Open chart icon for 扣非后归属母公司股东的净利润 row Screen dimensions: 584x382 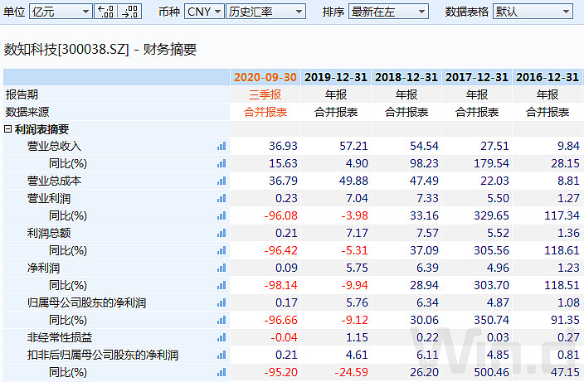pos(221,355)
